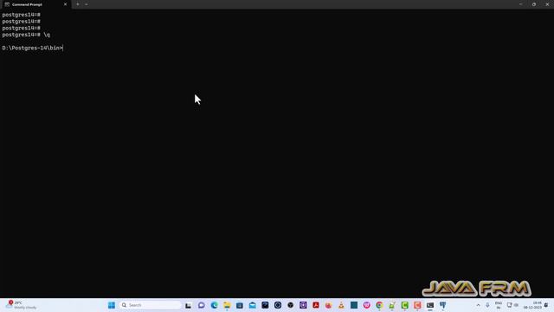Open the green C application icon
This screenshot has height=312, width=554.
click(x=405, y=305)
